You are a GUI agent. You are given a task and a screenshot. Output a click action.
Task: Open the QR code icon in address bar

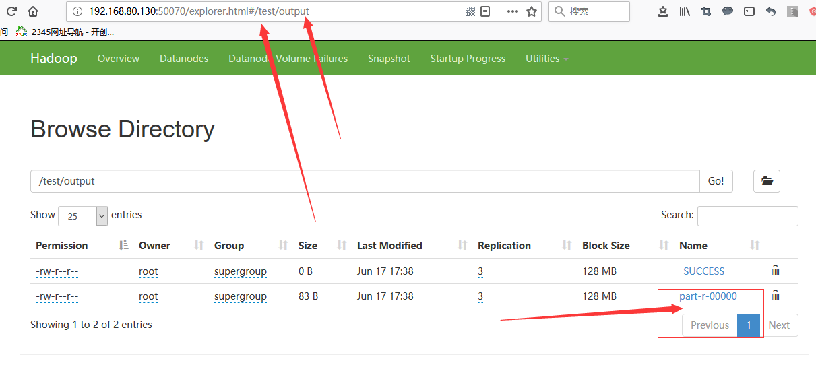(x=470, y=11)
